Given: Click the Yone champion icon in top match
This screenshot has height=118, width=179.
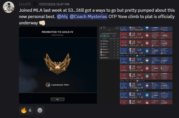Looking at the screenshot, I should click(x=131, y=28).
